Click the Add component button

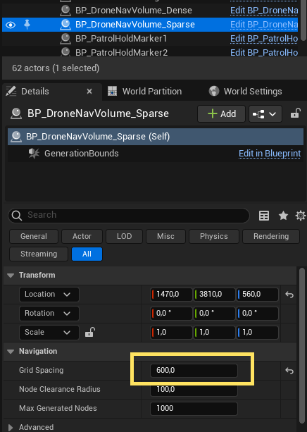tap(221, 113)
